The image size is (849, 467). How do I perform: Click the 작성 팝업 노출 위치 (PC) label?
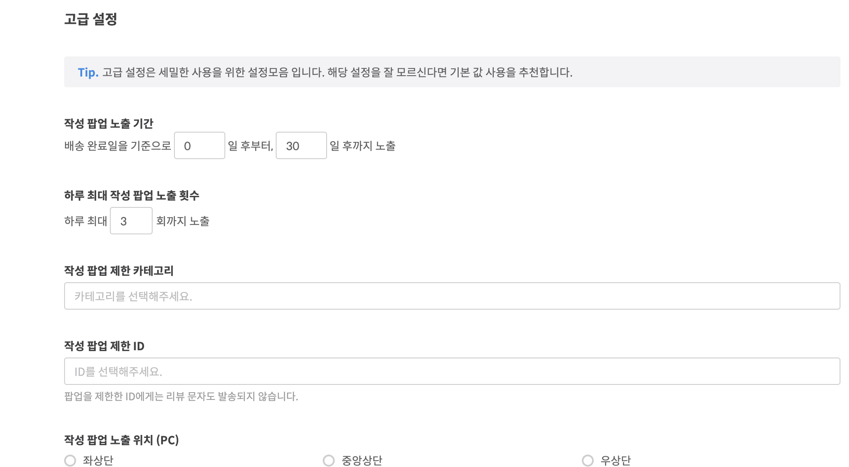tap(121, 440)
